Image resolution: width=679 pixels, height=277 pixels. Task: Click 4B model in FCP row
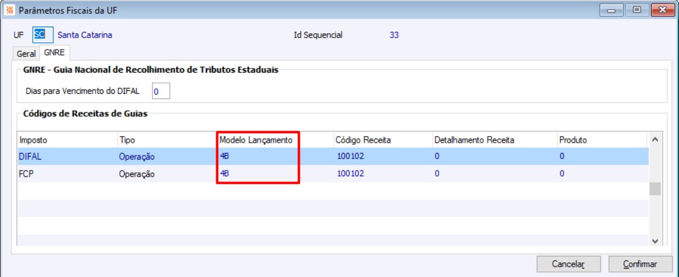click(x=224, y=174)
